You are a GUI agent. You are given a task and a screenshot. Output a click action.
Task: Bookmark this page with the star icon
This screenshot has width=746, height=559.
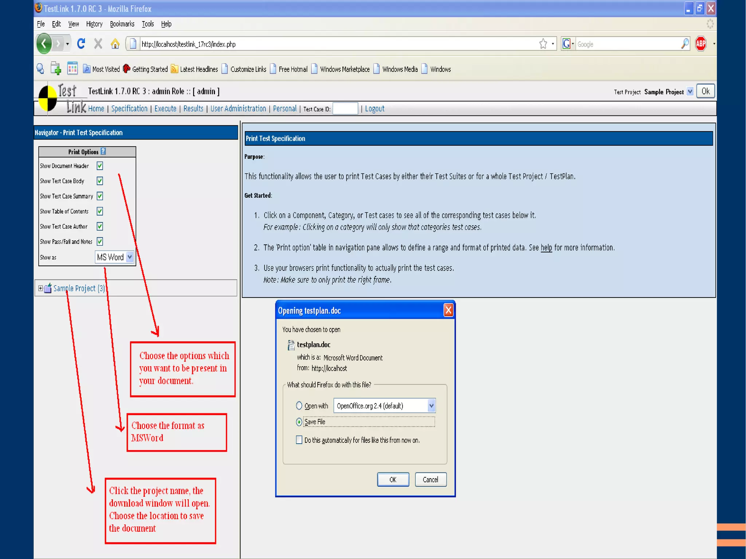point(543,44)
